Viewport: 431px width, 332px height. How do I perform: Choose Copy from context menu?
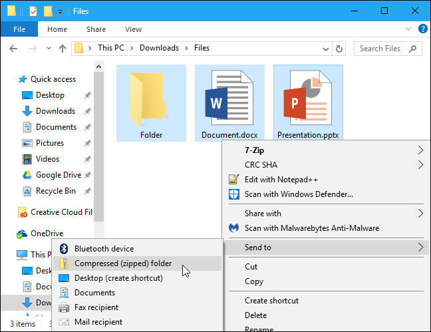click(254, 281)
